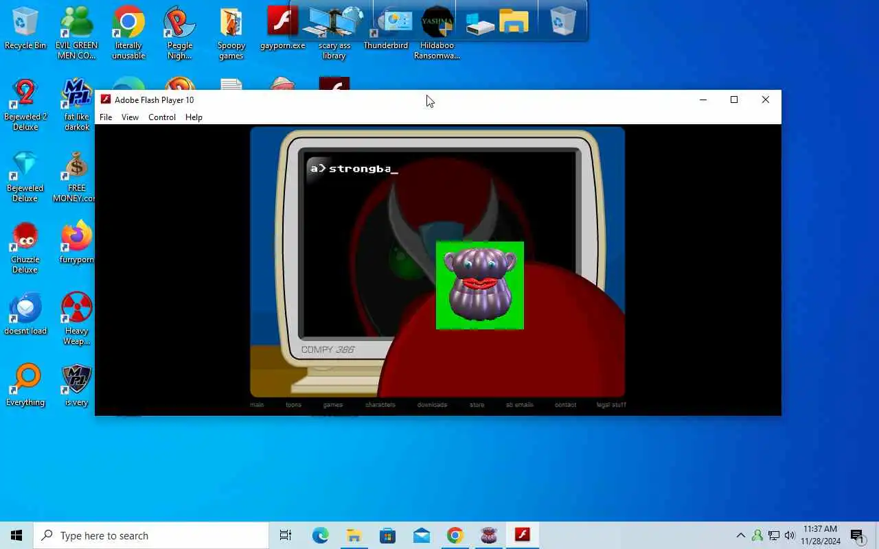Open the network icon in the system tray

pyautogui.click(x=774, y=535)
